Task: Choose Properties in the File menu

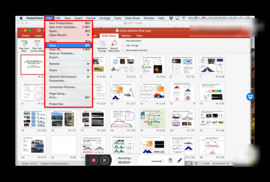Action: tap(68, 104)
